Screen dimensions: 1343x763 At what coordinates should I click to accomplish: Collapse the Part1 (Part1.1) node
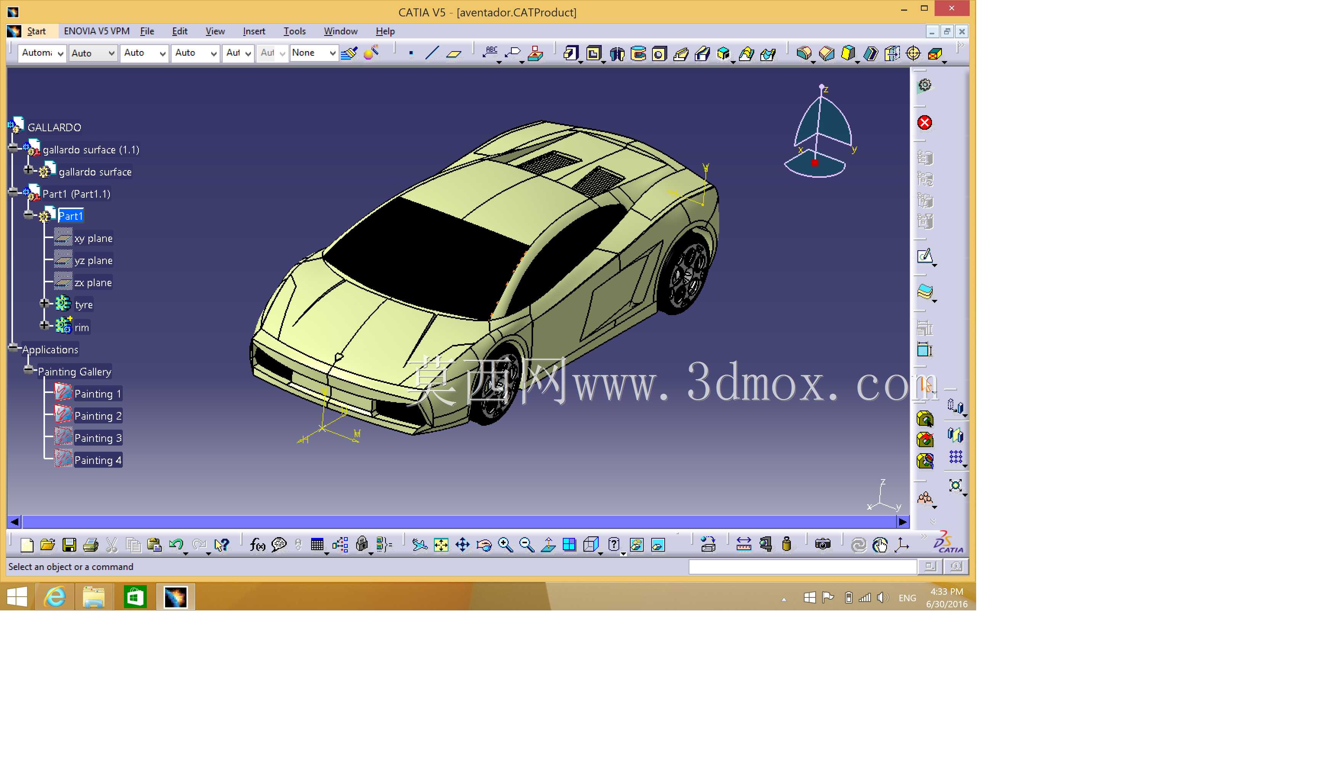click(x=13, y=192)
